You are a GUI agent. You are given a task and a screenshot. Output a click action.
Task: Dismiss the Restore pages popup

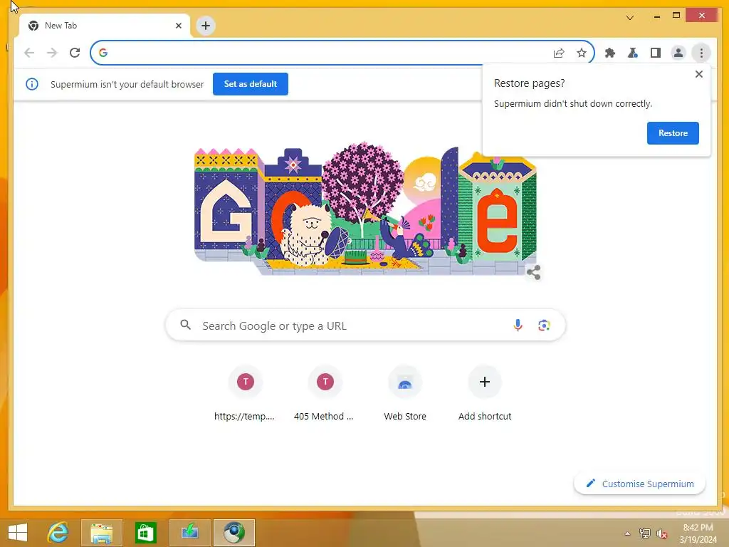tap(699, 74)
